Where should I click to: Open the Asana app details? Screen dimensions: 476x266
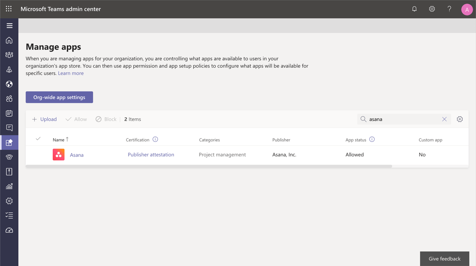coord(77,155)
